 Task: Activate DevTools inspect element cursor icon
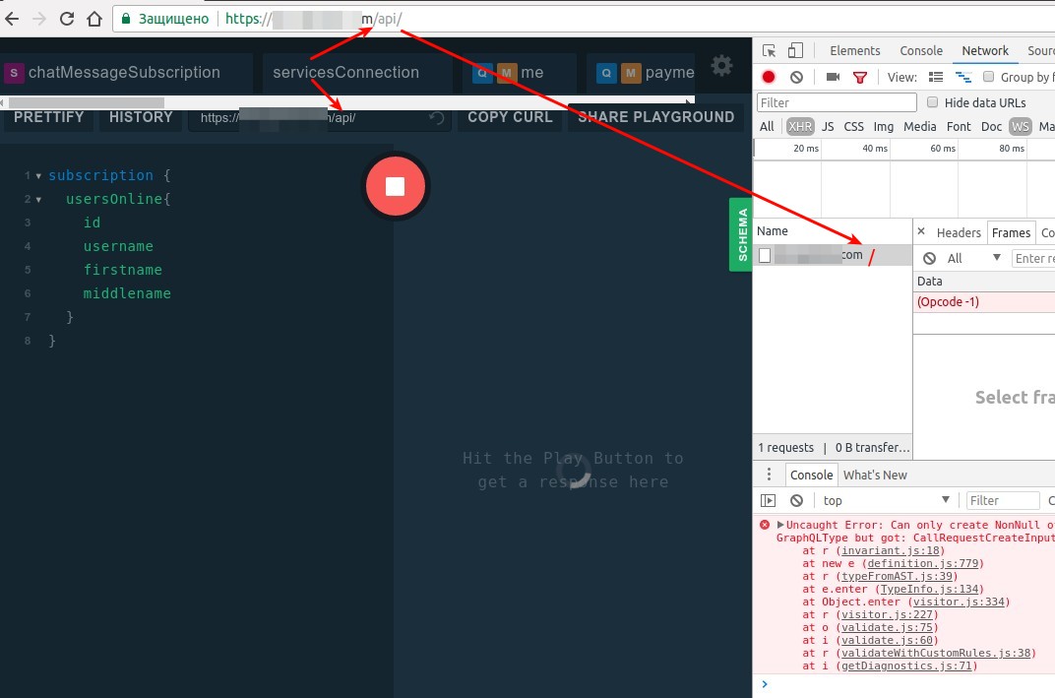coord(769,51)
